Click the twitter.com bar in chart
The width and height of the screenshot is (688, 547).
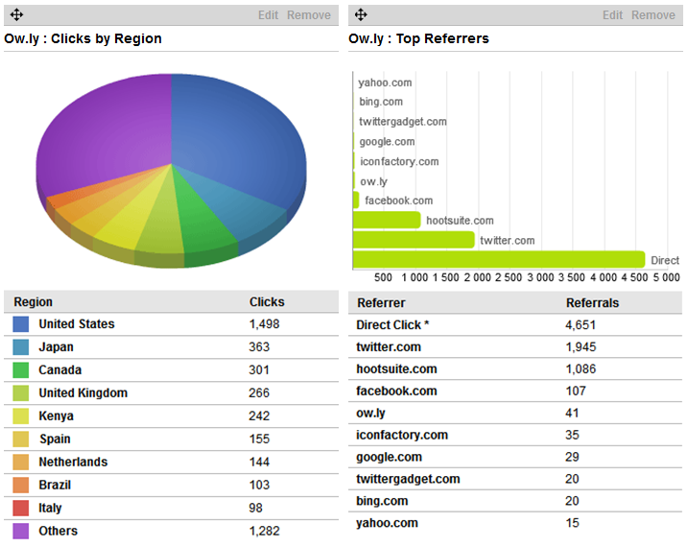click(x=414, y=240)
